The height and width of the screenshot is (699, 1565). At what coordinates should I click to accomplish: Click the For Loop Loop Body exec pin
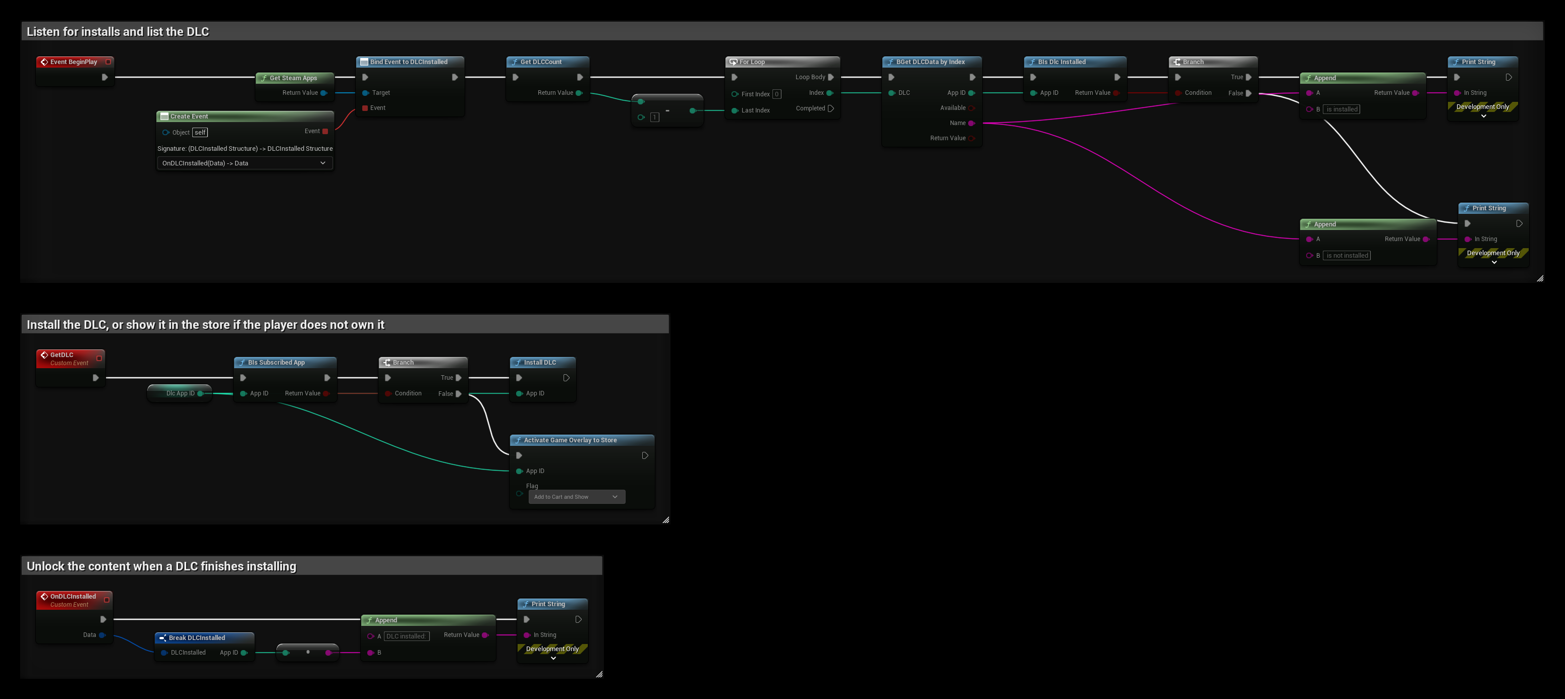[830, 77]
